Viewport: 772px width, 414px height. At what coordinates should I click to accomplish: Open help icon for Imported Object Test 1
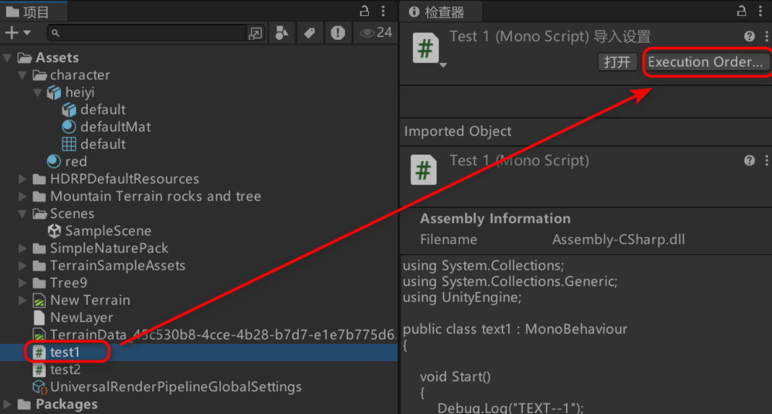pos(749,160)
